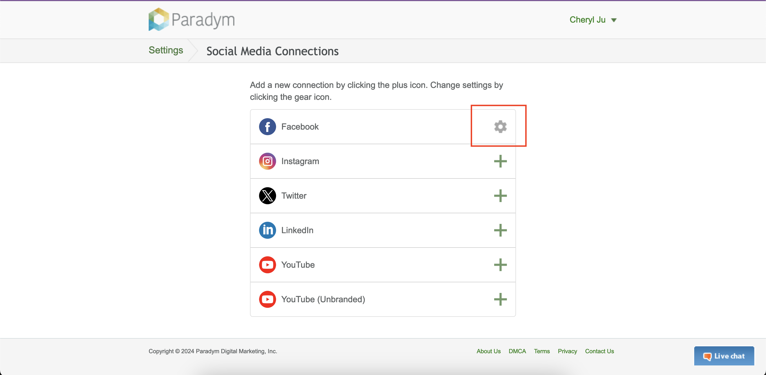
Task: Click the Facebook logo icon
Action: click(x=267, y=127)
